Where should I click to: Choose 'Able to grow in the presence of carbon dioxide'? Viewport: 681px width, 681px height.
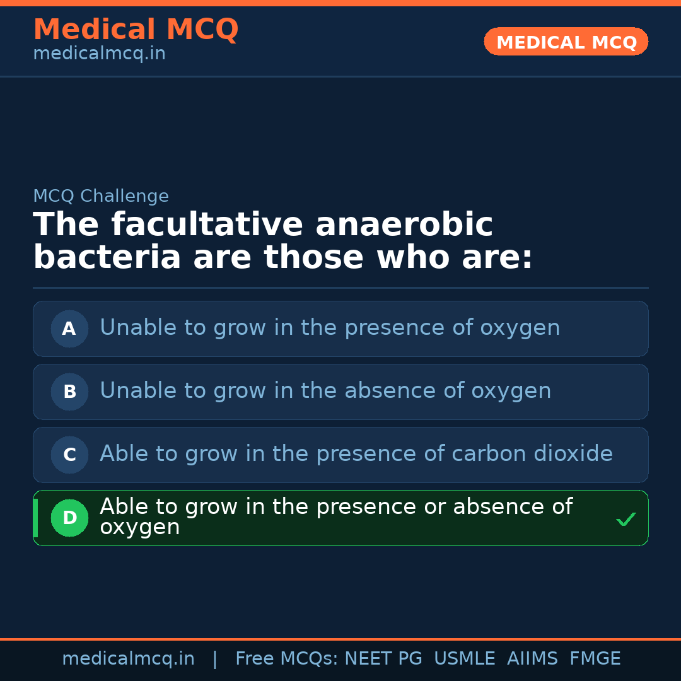pos(356,454)
